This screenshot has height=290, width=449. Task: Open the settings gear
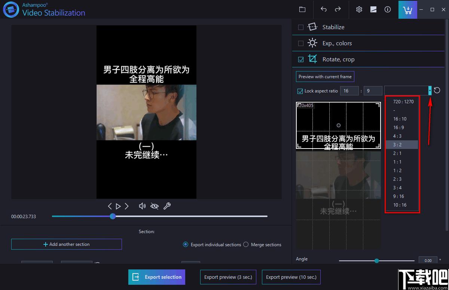[x=359, y=9]
